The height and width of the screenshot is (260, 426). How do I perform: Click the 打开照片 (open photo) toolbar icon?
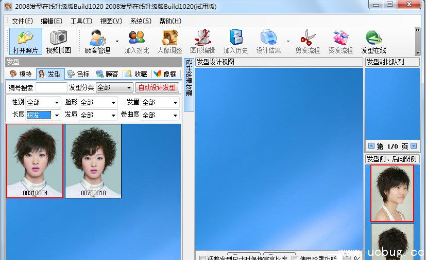coord(25,41)
